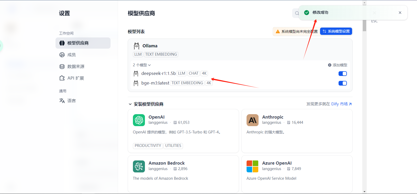Click the Ollama llama logo icon
This screenshot has height=194, width=417.
[x=137, y=46]
